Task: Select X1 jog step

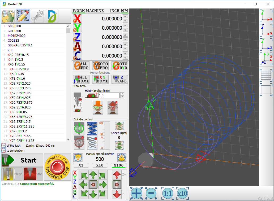Action: [81, 165]
